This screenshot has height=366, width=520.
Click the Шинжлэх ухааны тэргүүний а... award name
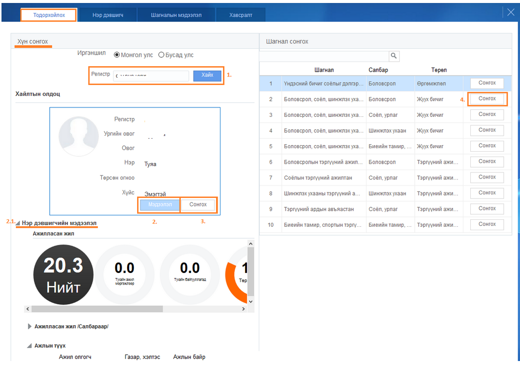[322, 193]
